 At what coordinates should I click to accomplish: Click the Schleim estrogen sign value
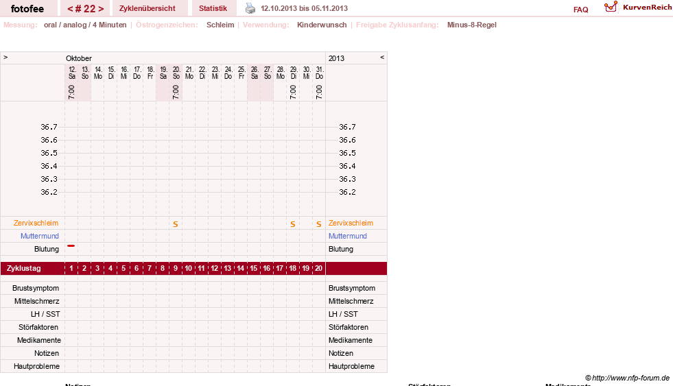(220, 25)
